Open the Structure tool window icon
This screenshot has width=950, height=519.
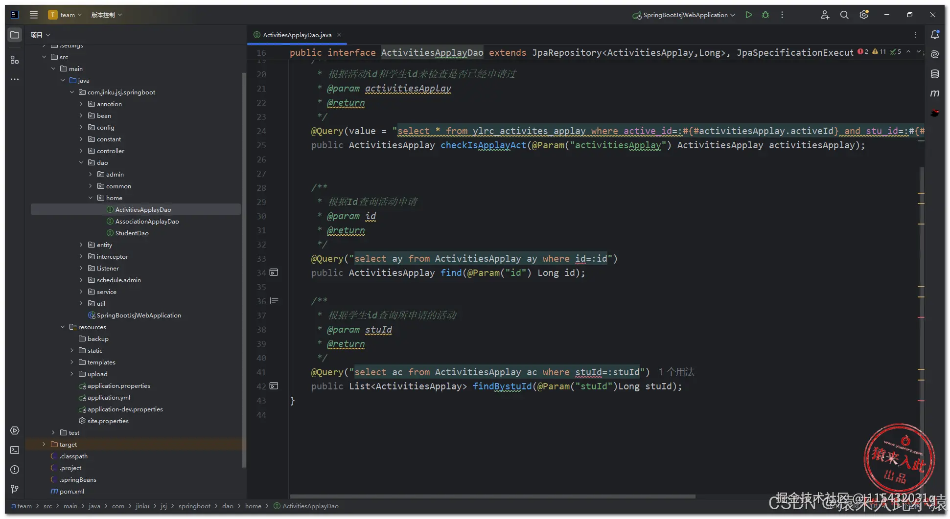point(15,60)
